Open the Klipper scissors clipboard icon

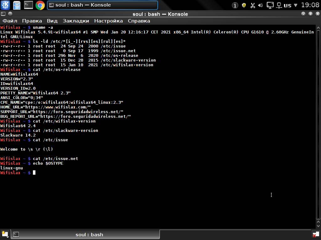click(x=253, y=5)
